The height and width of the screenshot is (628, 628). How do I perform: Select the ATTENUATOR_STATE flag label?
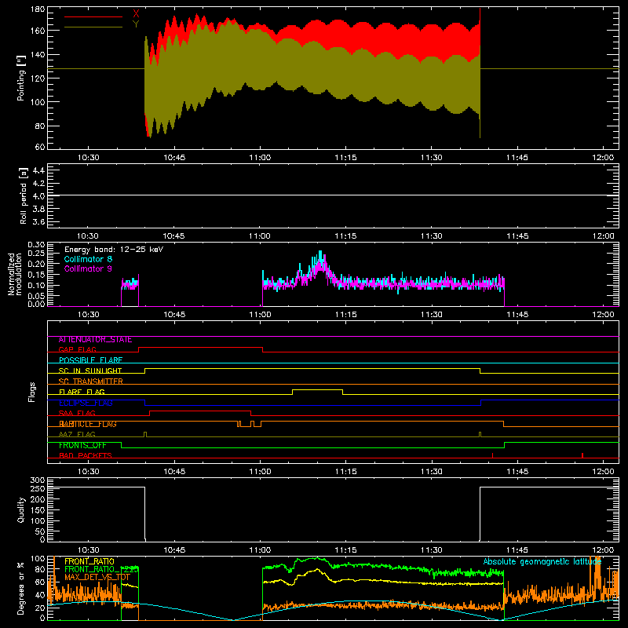[x=95, y=340]
